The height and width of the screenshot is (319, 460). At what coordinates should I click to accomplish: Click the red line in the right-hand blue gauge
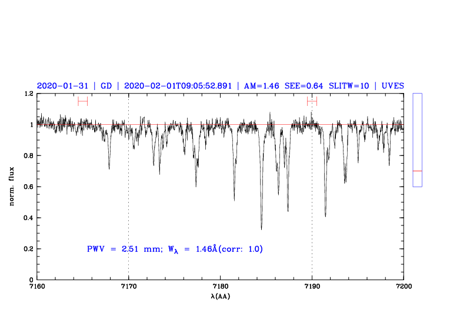pos(417,171)
